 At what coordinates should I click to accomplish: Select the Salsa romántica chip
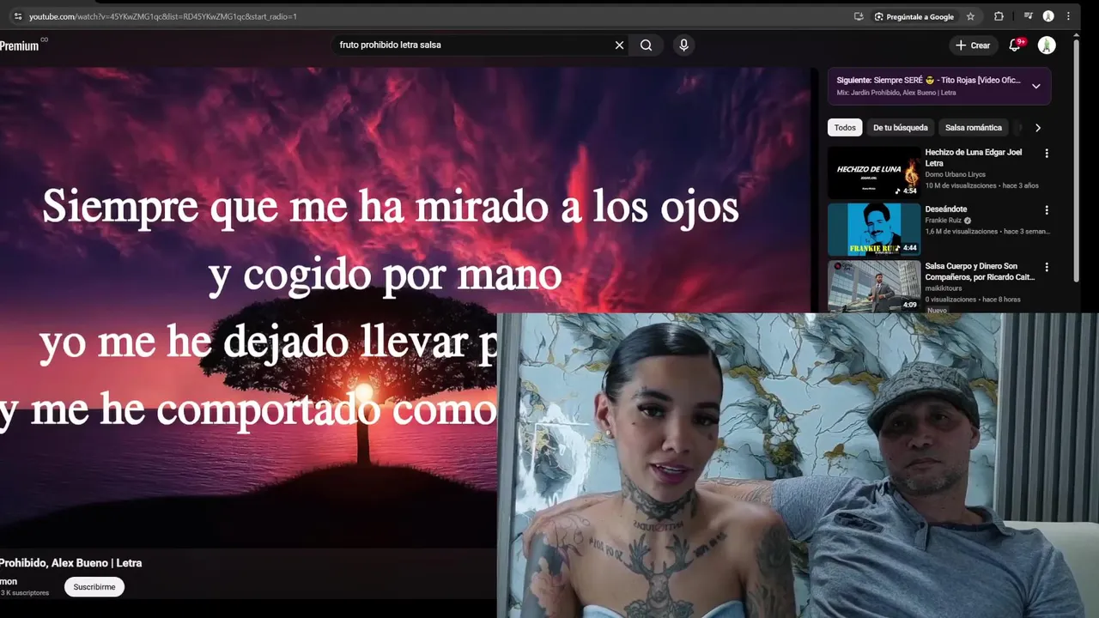pos(974,128)
